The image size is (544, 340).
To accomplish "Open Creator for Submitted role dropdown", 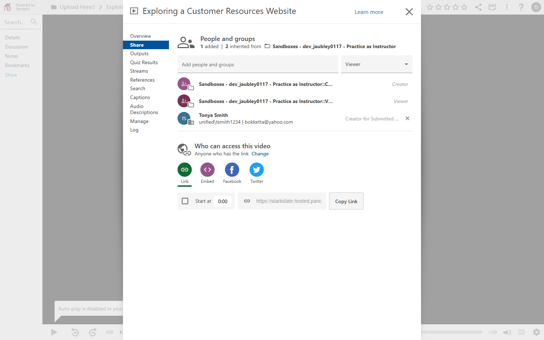I will [372, 119].
